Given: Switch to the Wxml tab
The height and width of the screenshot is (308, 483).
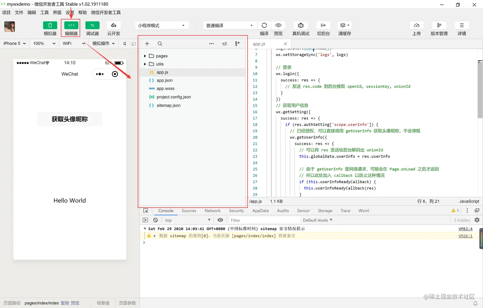Looking at the screenshot, I should coord(364,211).
